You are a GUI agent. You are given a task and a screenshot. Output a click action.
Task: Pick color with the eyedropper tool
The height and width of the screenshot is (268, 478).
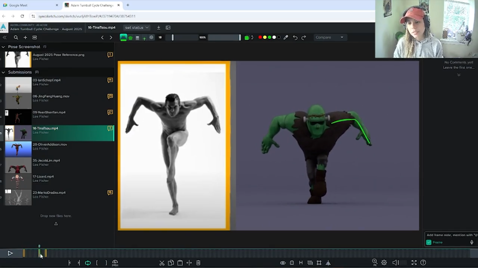click(x=286, y=37)
